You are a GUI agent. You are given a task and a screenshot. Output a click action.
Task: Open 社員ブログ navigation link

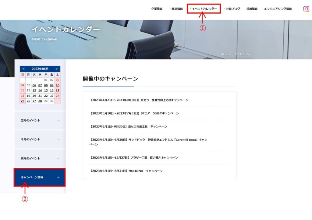233,9
